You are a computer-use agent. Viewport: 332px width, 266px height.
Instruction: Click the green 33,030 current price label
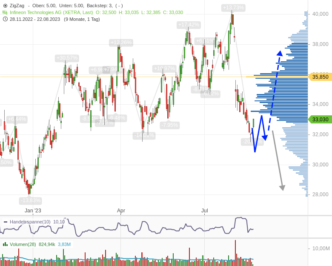tap(320, 120)
